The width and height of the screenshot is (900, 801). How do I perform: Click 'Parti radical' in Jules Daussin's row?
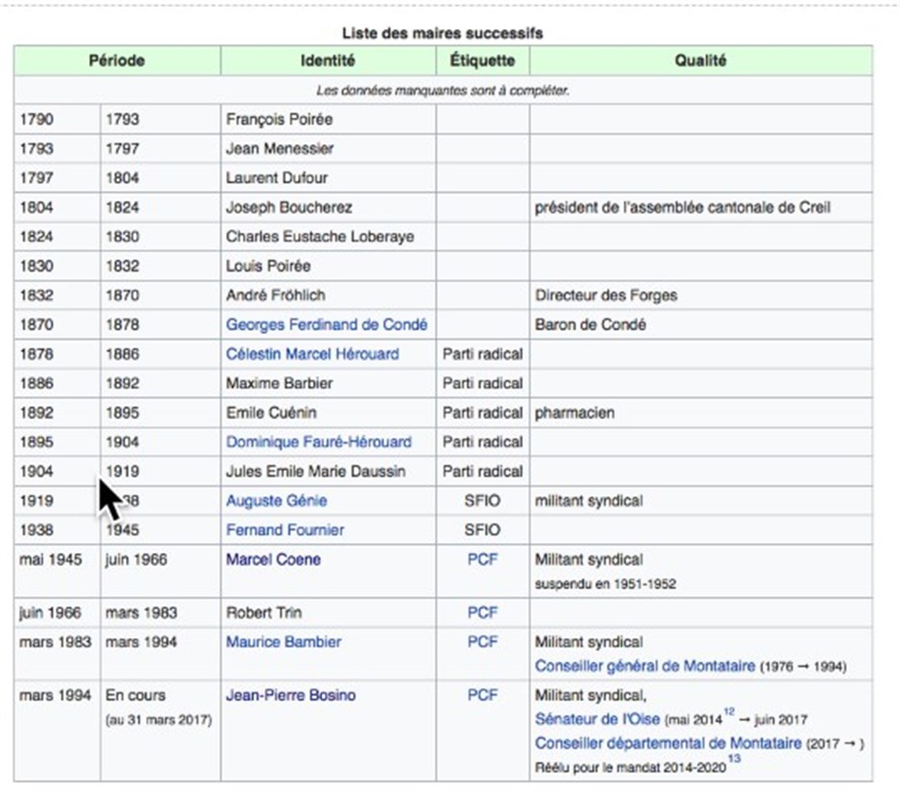482,471
